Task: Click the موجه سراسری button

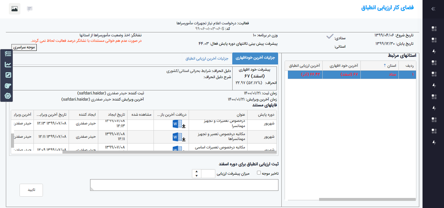Action: click(24, 47)
